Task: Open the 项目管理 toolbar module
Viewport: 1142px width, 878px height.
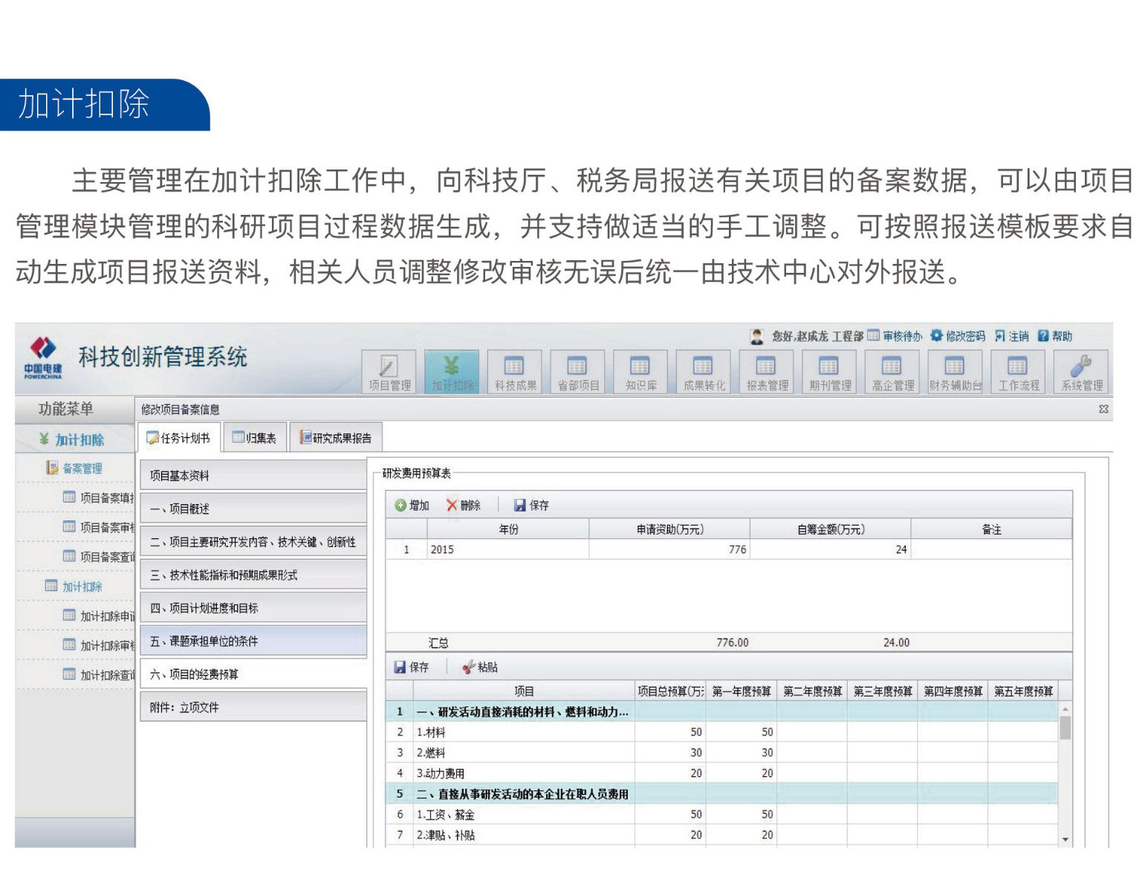Action: pos(389,372)
